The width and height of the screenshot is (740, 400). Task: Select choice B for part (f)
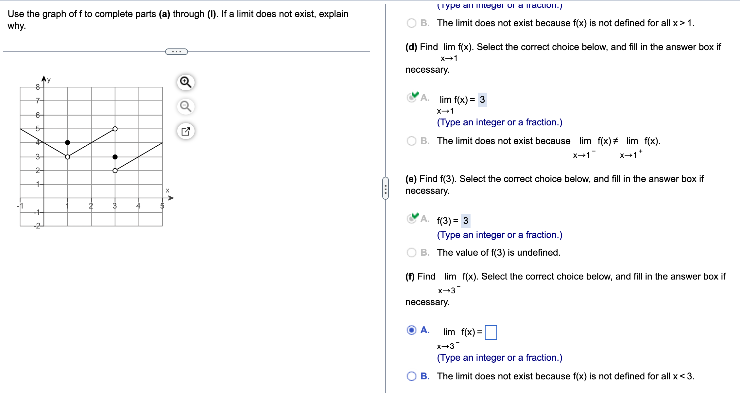(x=411, y=376)
